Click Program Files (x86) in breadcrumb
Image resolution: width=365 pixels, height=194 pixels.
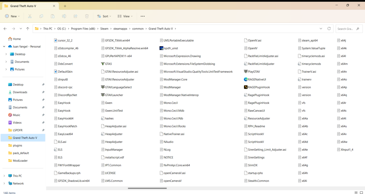tap(83, 28)
